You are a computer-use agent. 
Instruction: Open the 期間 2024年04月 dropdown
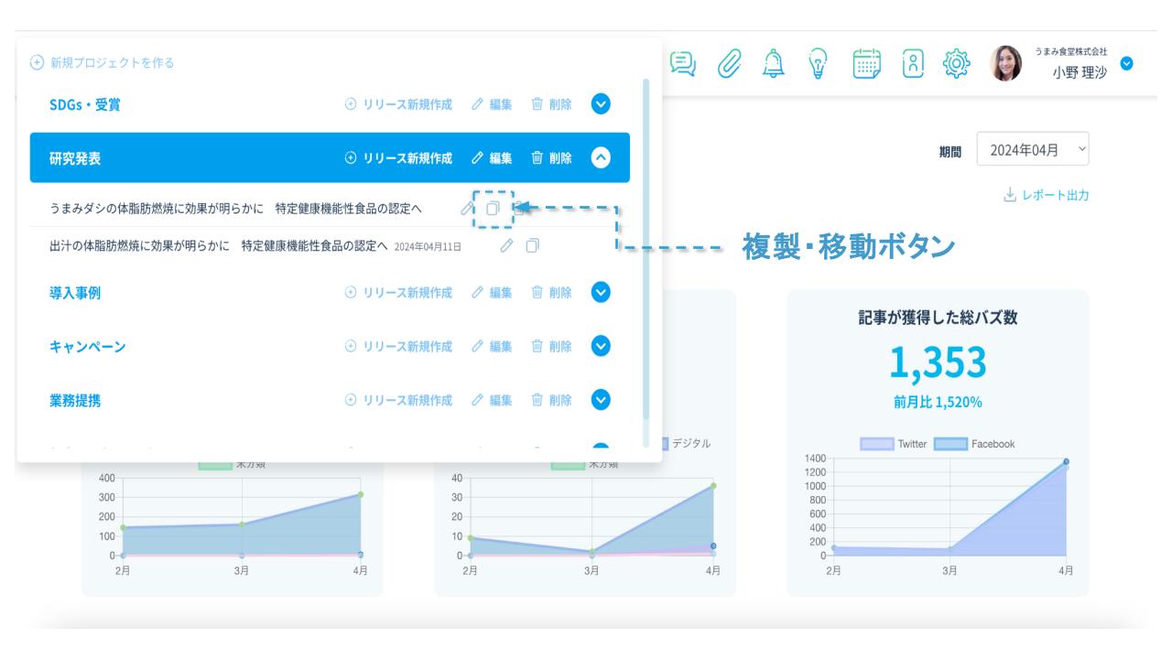click(1032, 149)
